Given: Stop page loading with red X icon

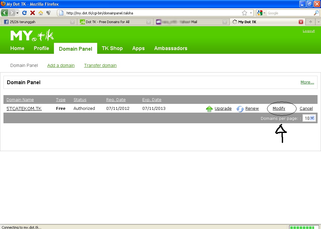Looking at the screenshot, I should [32, 13].
